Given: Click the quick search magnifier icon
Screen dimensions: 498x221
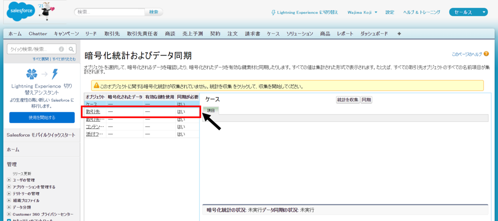Looking at the screenshot, I should click(72, 49).
